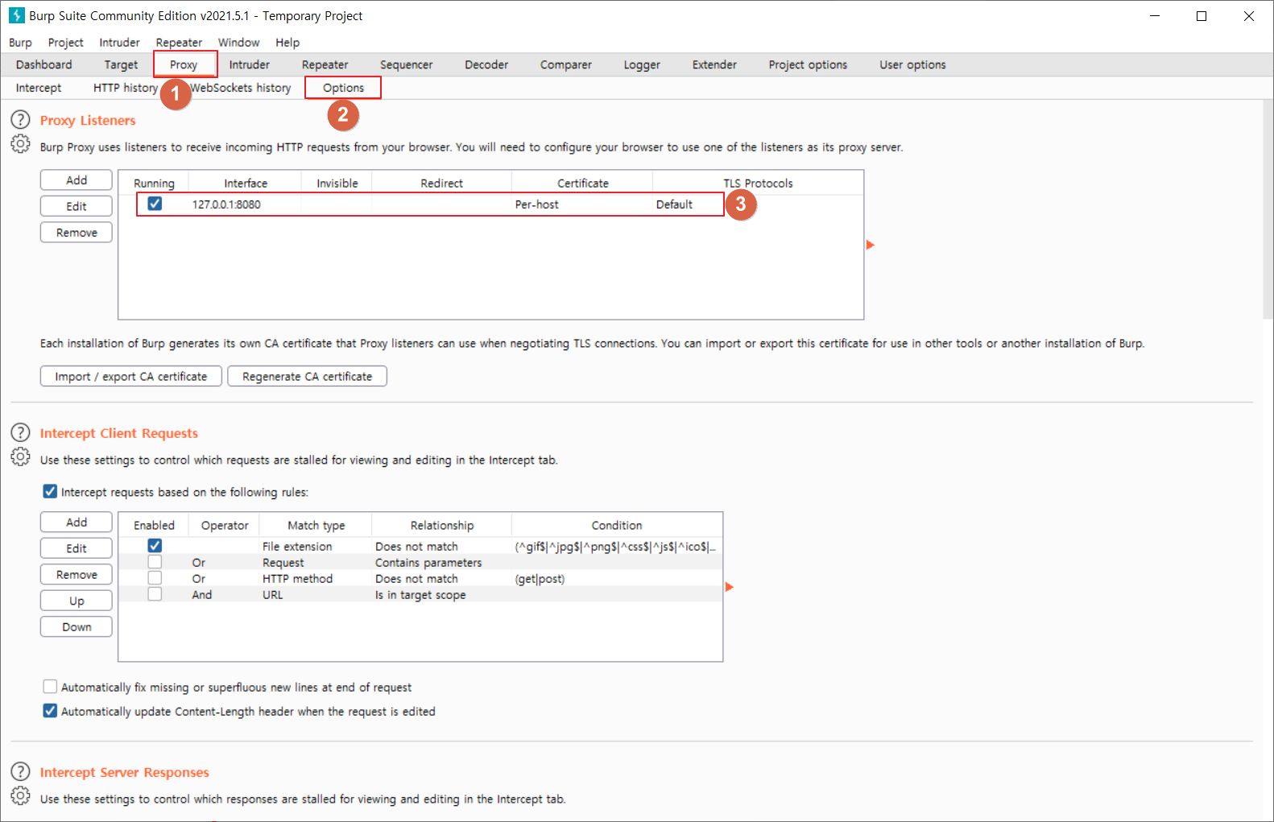Click Edit for intercept client request rules
This screenshot has width=1274, height=822.
pyautogui.click(x=77, y=548)
